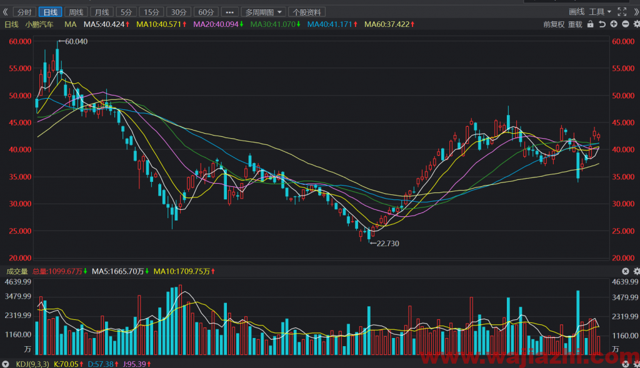Click the K:70.05 value
The height and width of the screenshot is (368, 640).
pyautogui.click(x=68, y=364)
